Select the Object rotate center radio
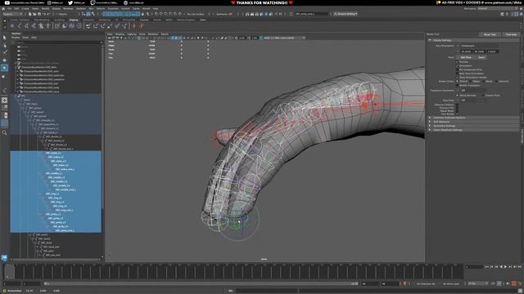 [x=471, y=82]
